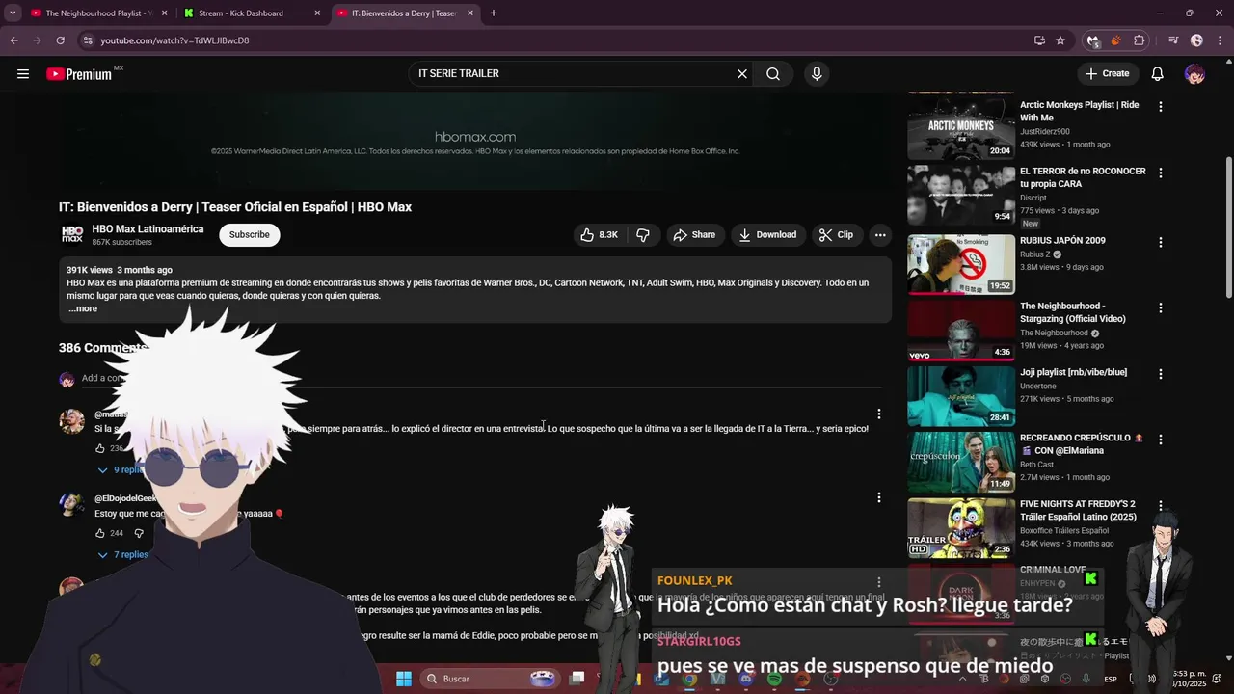Like the comment with 244 likes
The width and height of the screenshot is (1234, 694).
pos(99,533)
